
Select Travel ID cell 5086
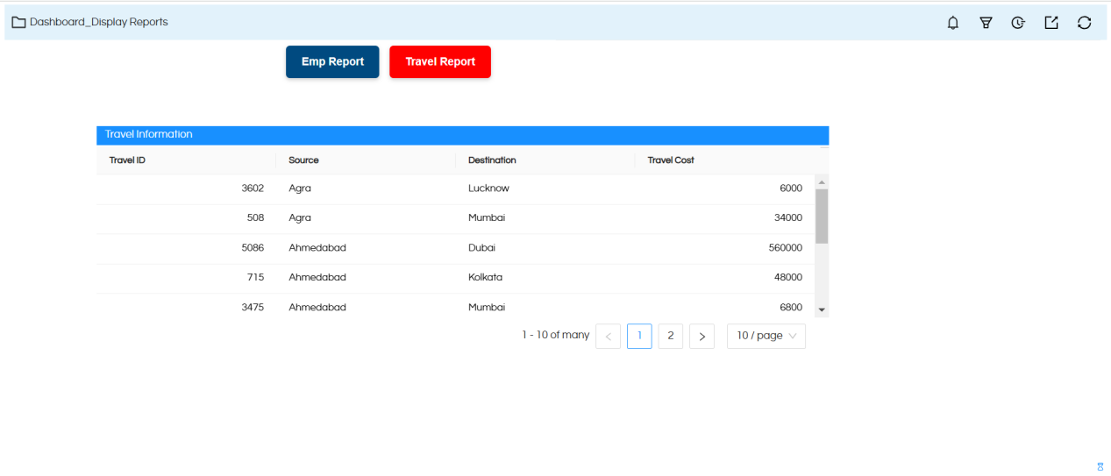pyautogui.click(x=253, y=248)
